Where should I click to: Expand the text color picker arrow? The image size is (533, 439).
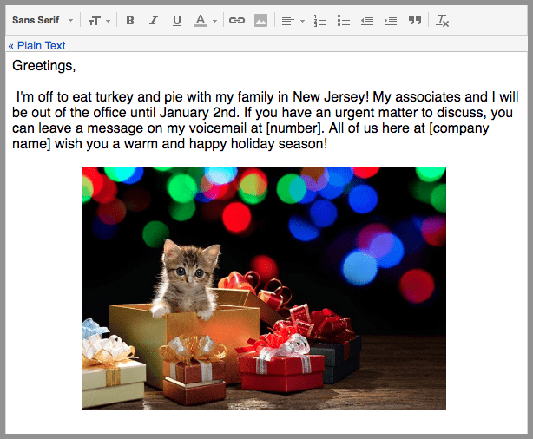(x=214, y=21)
